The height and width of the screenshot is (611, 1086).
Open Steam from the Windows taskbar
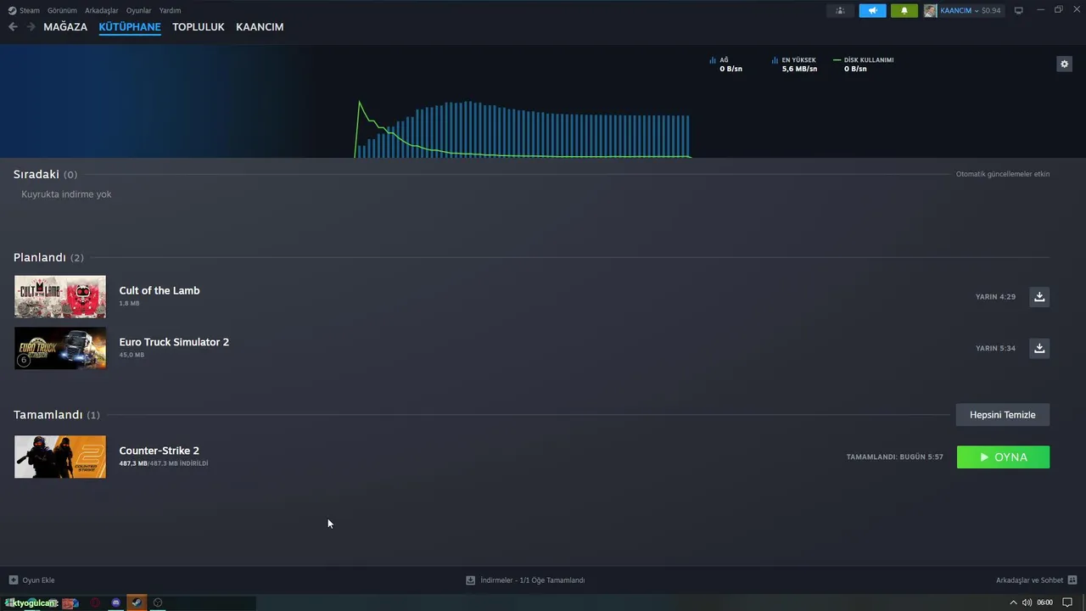(x=137, y=603)
